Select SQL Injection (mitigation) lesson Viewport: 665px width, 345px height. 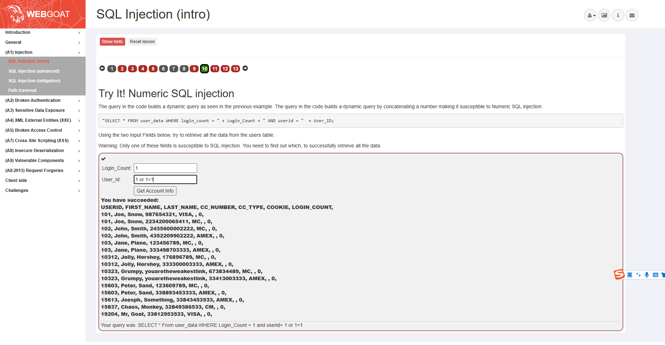tap(34, 81)
